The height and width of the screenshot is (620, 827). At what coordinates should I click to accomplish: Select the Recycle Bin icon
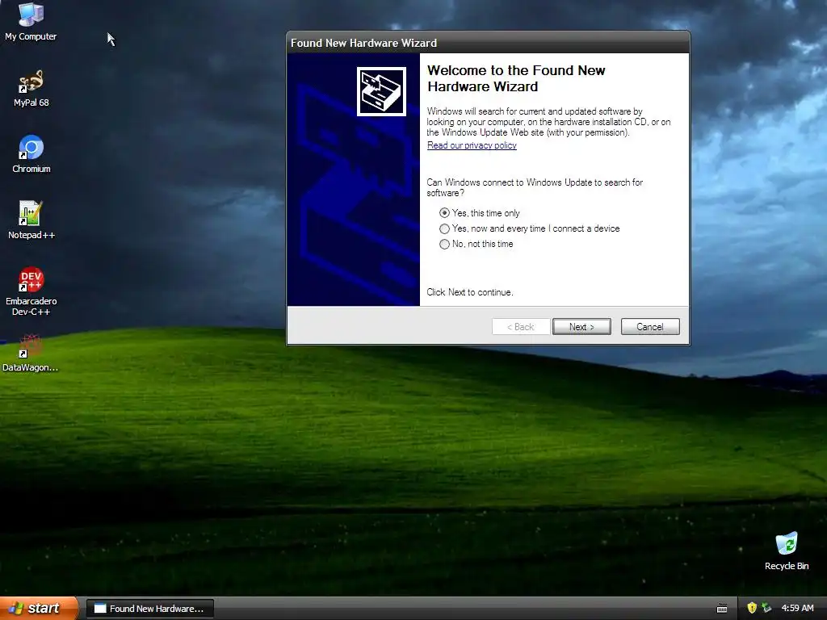tap(787, 551)
